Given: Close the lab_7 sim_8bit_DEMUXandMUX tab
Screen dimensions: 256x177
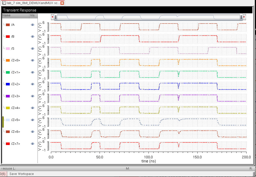Looking at the screenshot, I should coord(62,3).
